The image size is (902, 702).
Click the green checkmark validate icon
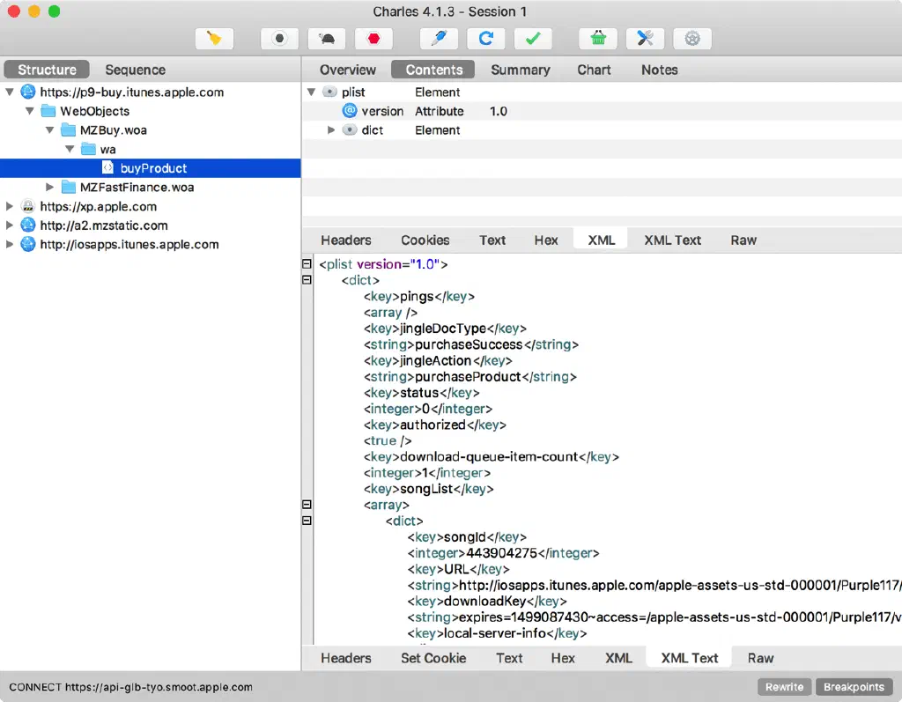coord(533,39)
